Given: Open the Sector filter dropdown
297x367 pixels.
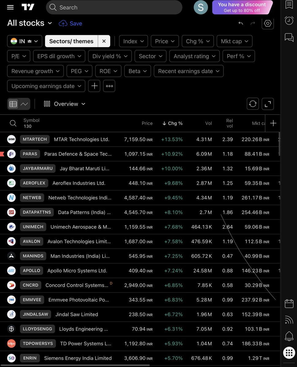Looking at the screenshot, I should (150, 56).
